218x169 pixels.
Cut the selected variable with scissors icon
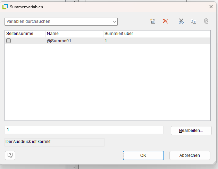(181, 21)
